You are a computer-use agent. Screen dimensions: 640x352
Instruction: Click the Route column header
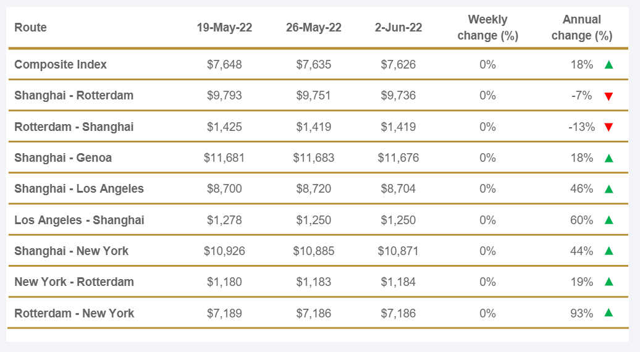[30, 27]
